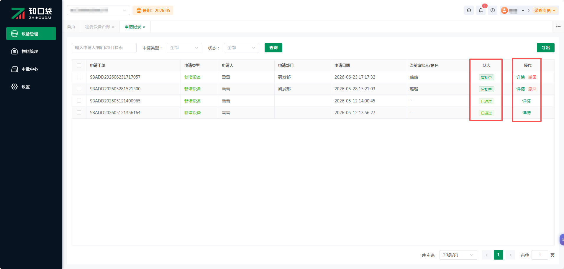The height and width of the screenshot is (269, 564).
Task: Open the 20条/页 page size dropdown
Action: click(x=458, y=255)
